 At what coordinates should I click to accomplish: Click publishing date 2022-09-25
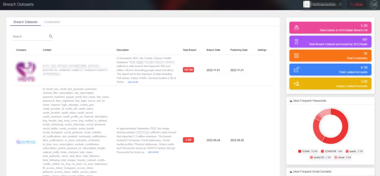(x=237, y=140)
